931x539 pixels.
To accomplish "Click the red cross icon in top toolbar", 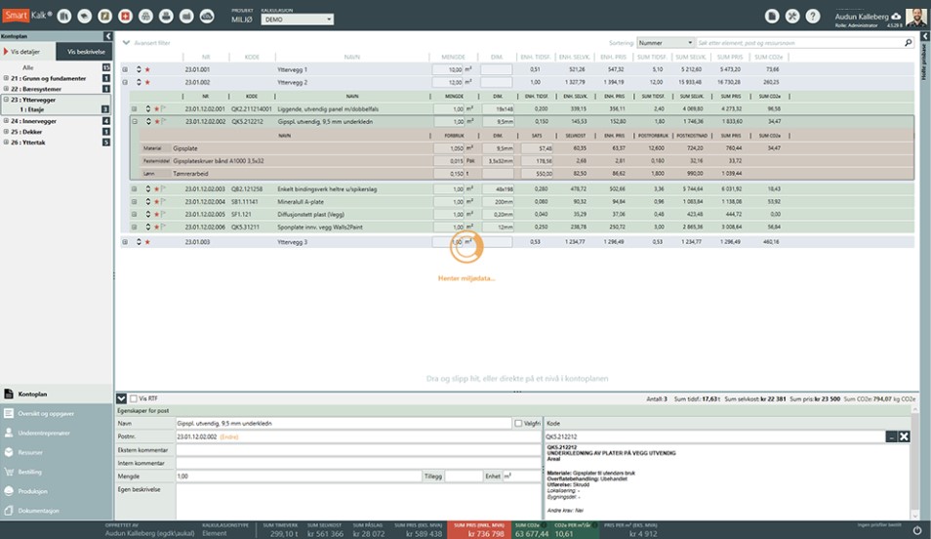I will (124, 17).
